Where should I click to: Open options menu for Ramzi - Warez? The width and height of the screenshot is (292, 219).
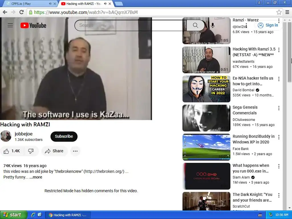coord(279,21)
